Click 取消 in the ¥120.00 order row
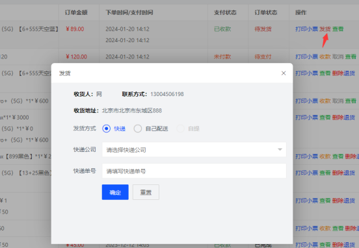The width and height of the screenshot is (359, 248). click(x=338, y=56)
